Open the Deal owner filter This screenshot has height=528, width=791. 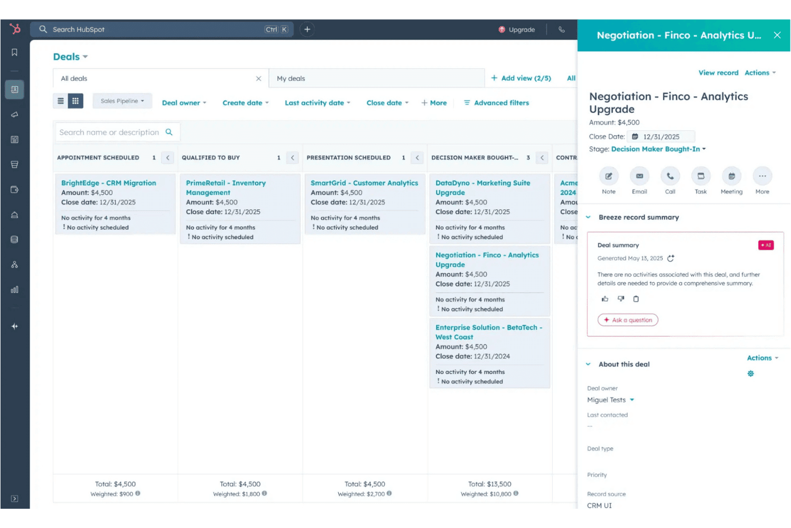pyautogui.click(x=184, y=103)
